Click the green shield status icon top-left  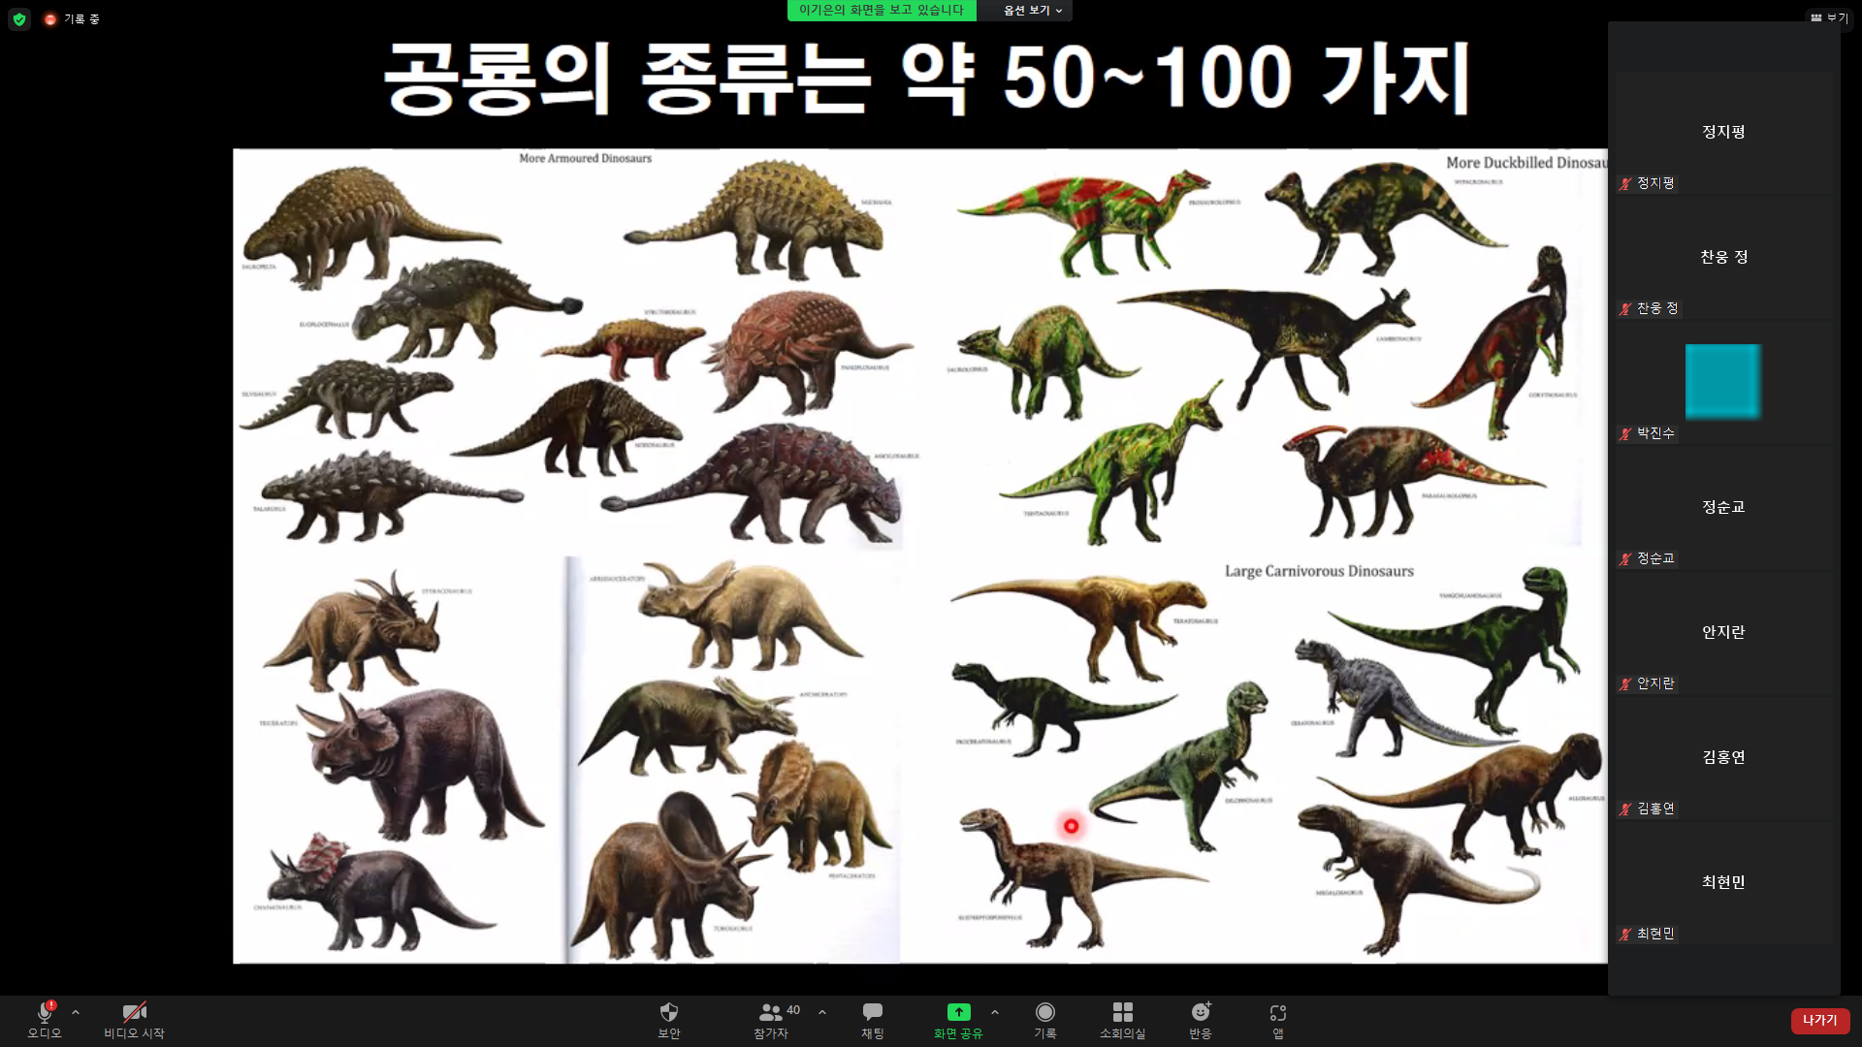click(x=19, y=18)
